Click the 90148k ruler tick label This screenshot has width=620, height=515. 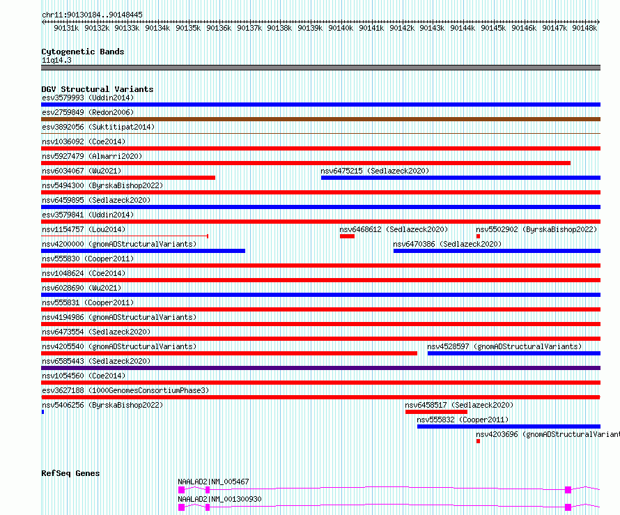pos(584,28)
